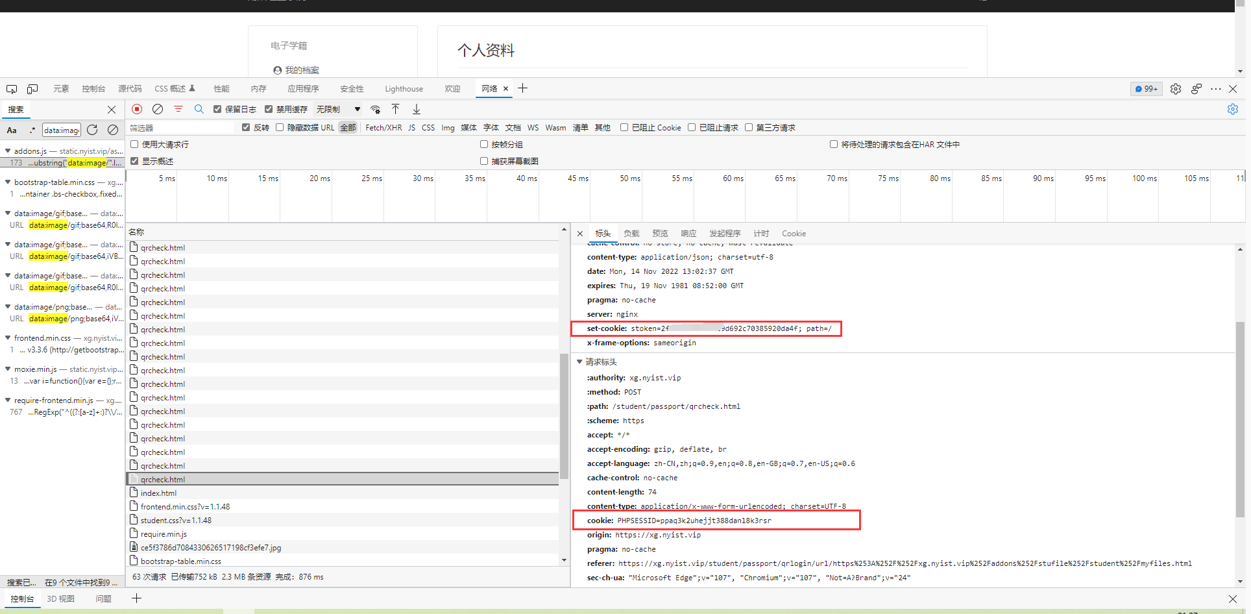Enable 捕获屏幕截图 checkbox
Image resolution: width=1251 pixels, height=614 pixels.
pyautogui.click(x=484, y=161)
